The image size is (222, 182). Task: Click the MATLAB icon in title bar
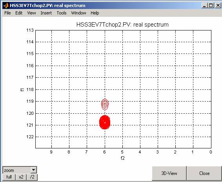pos(6,5)
